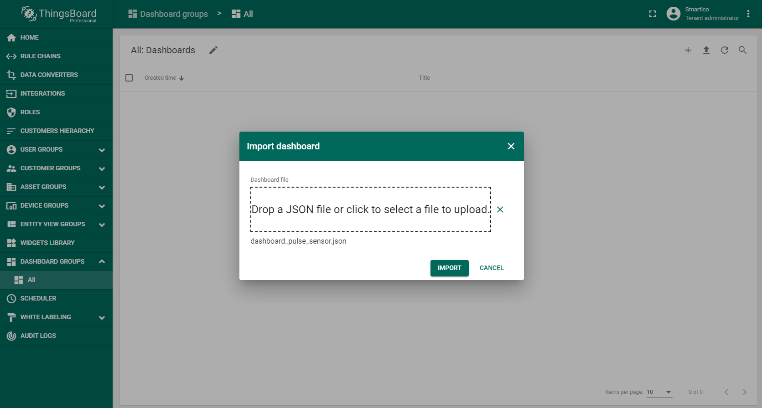Collapse the Dashboard Groups section
This screenshot has height=408, width=762.
pyautogui.click(x=102, y=261)
